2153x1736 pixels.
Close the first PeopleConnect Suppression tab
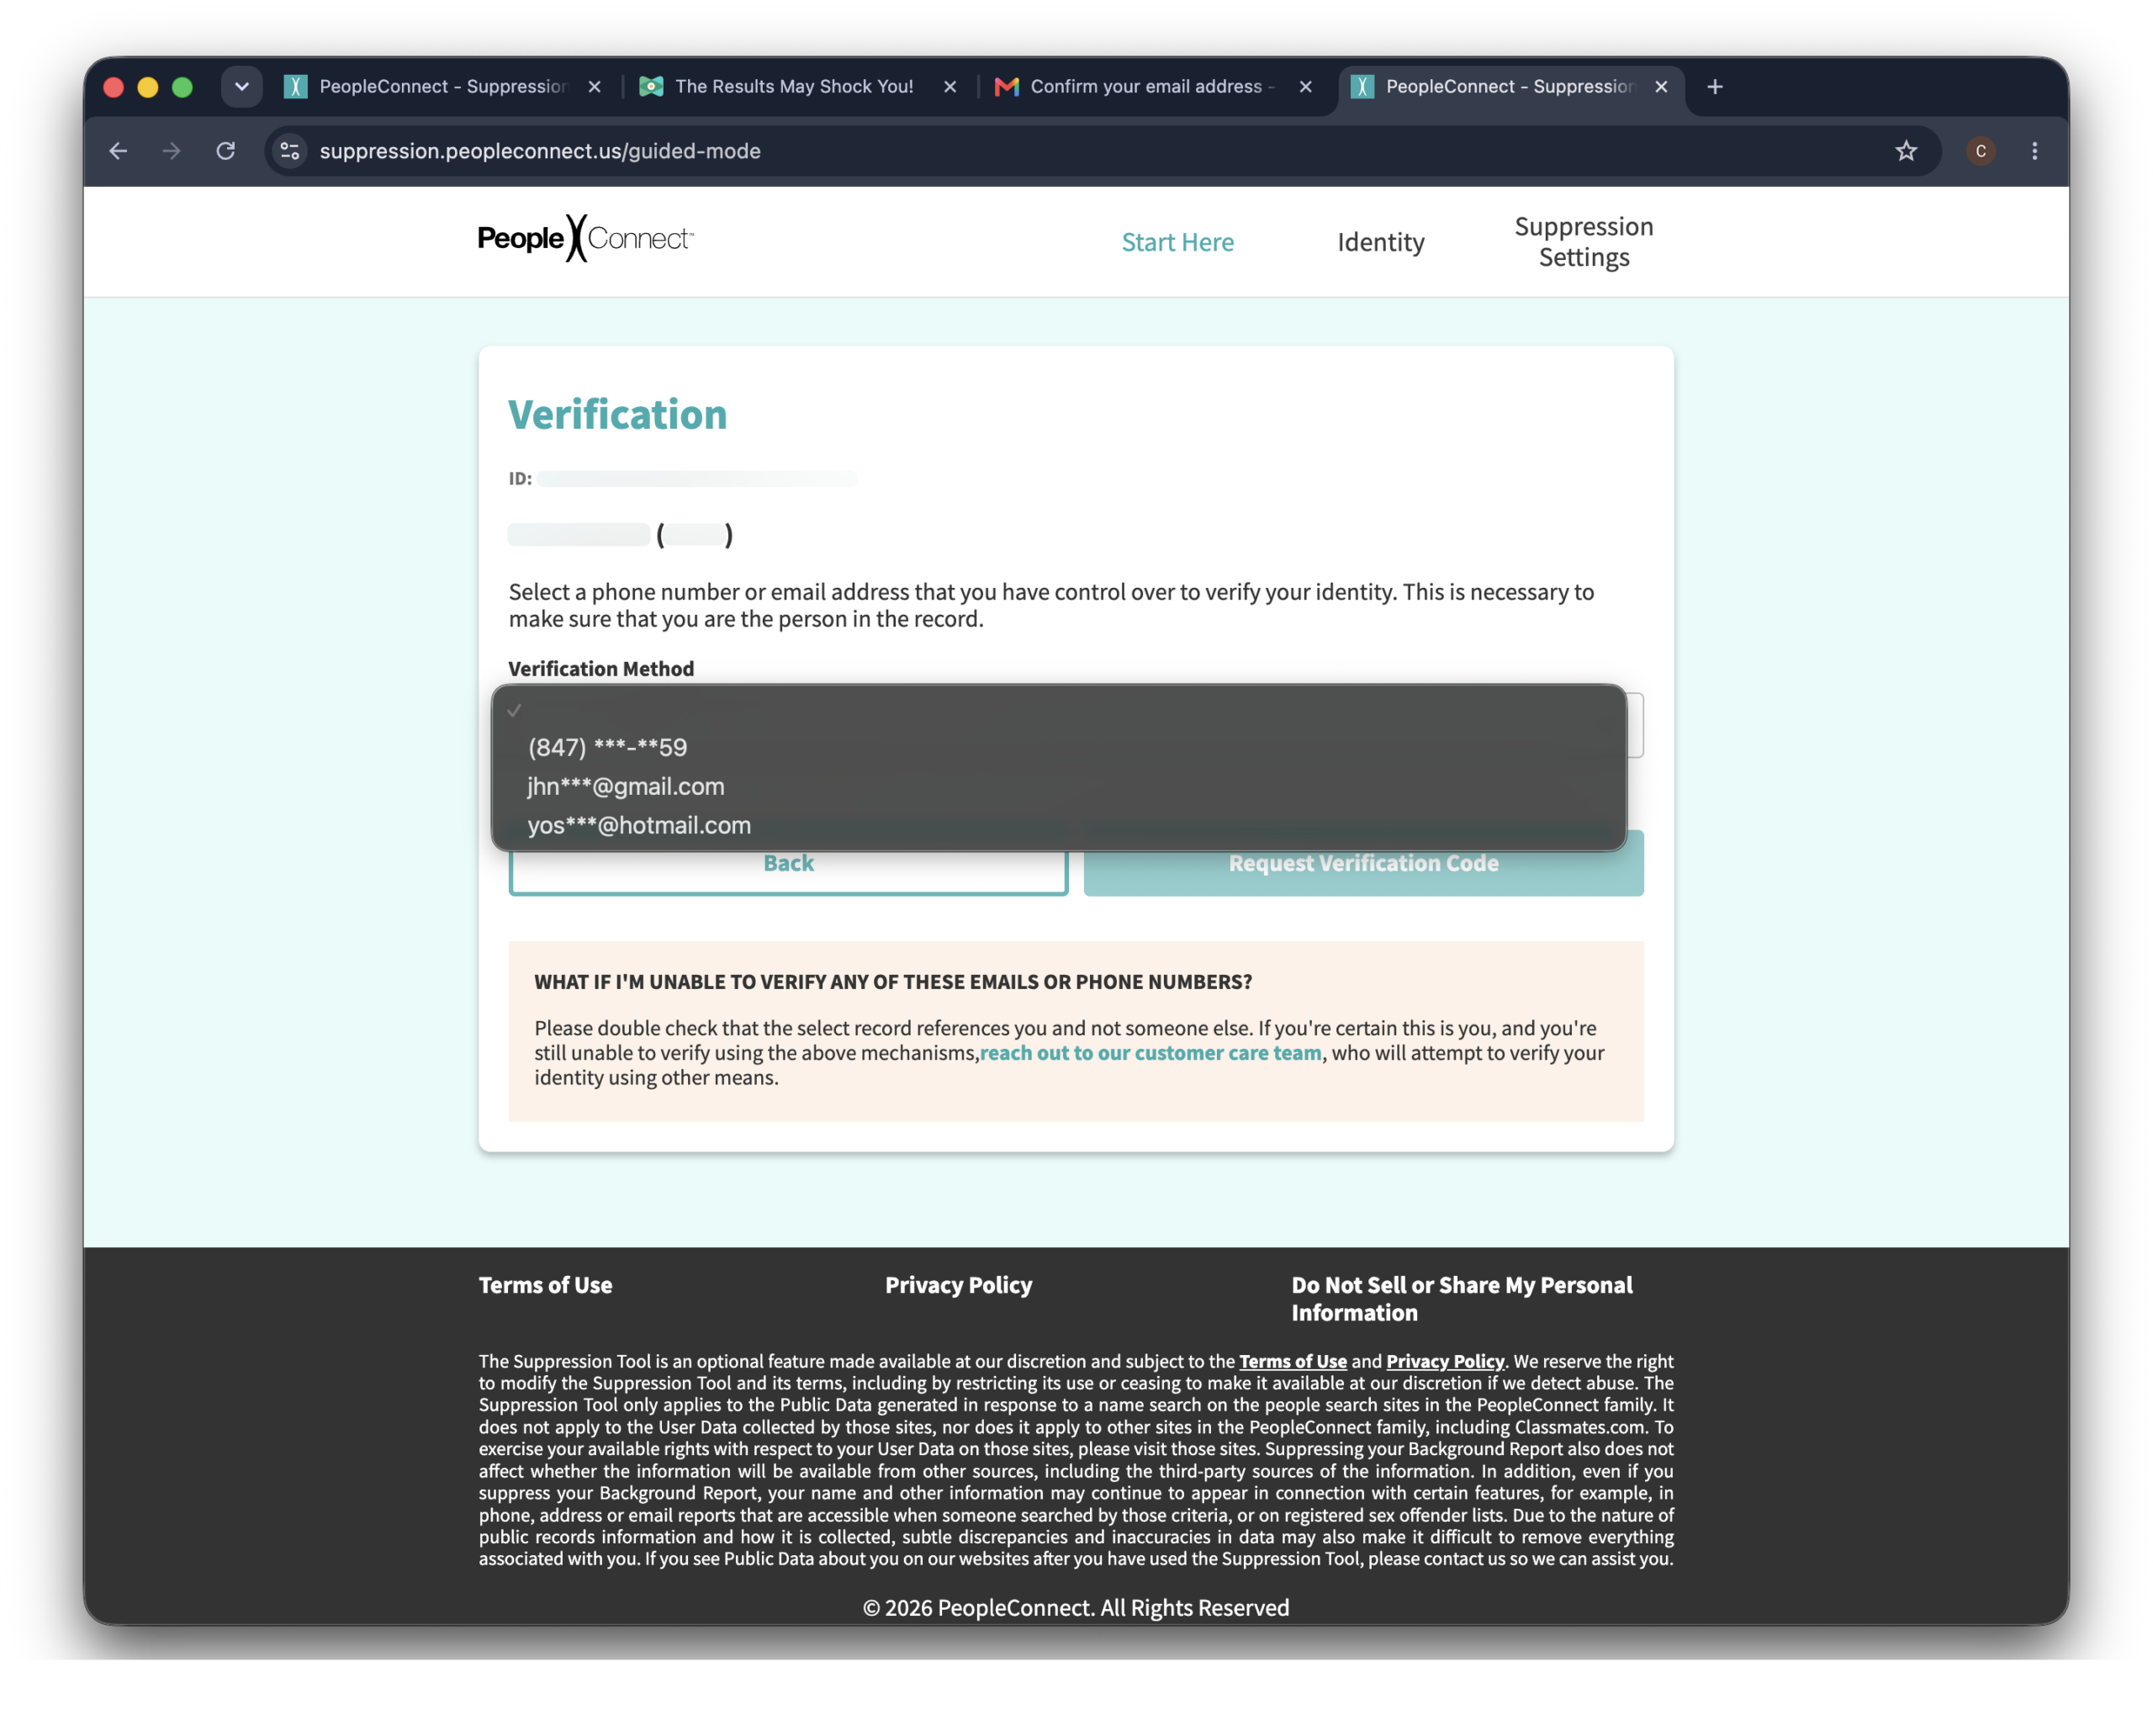pos(595,87)
